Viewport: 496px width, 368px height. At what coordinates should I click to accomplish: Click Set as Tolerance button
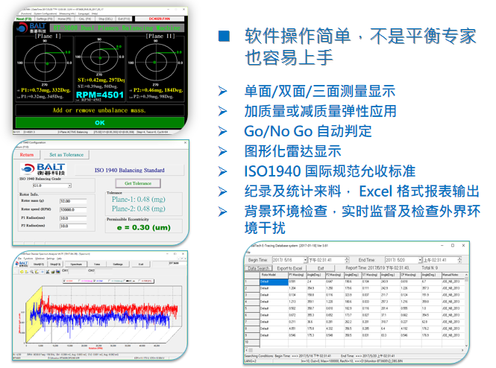pos(66,155)
